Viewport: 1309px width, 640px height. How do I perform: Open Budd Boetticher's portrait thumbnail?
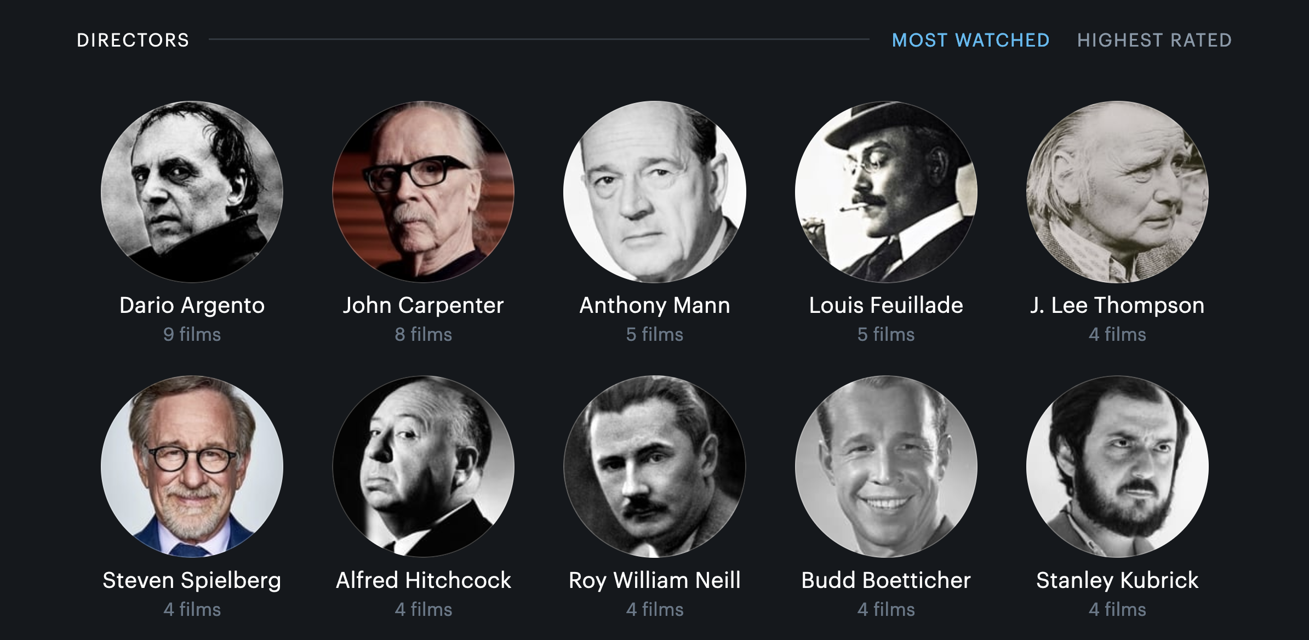pyautogui.click(x=885, y=466)
